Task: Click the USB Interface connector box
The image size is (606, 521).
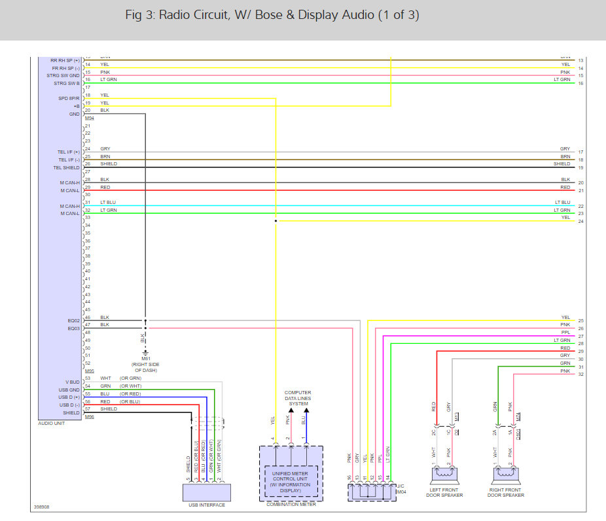Action: pos(205,492)
